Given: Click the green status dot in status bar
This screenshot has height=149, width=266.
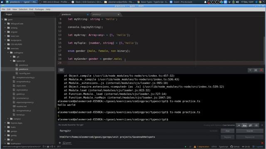Looking at the screenshot, I should tap(185, 147).
